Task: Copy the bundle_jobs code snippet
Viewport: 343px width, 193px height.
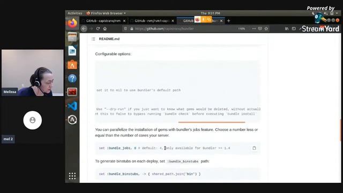Action: click(254, 148)
